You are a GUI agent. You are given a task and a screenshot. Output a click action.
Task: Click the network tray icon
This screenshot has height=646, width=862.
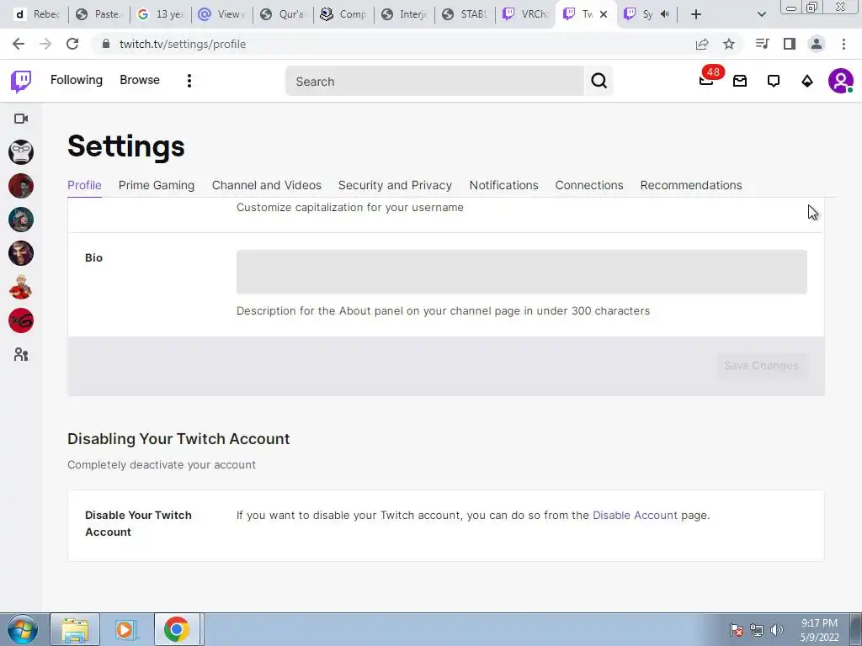[x=757, y=630]
